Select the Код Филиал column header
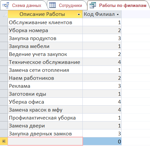Image resolution: width=150 pixels, height=146 pixels. 102,14
